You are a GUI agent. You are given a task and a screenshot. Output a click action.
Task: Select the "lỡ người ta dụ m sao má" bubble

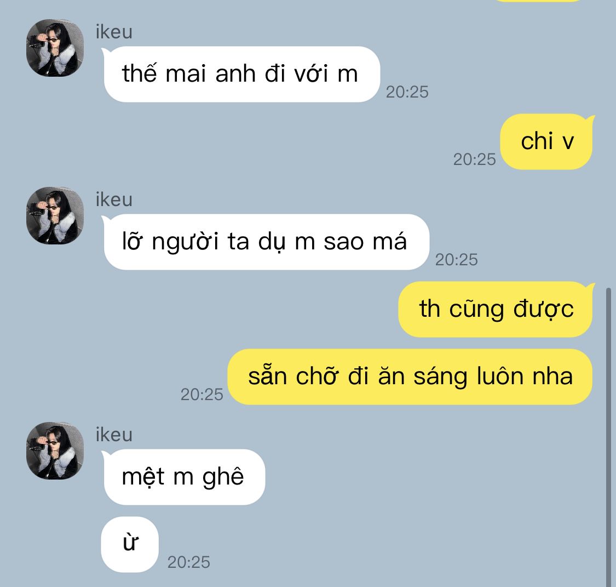click(265, 242)
